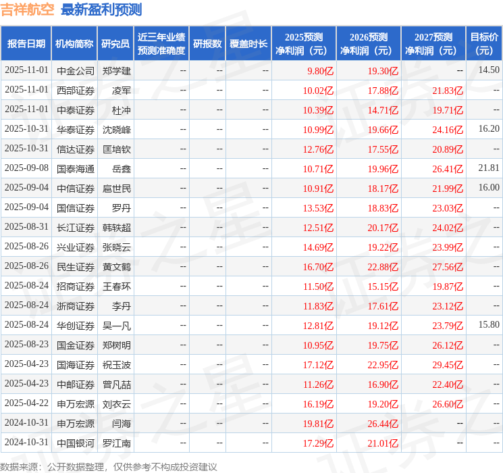The height and width of the screenshot is (473, 503).
Task: Click the date 2025-09-08
Action: [26, 168]
